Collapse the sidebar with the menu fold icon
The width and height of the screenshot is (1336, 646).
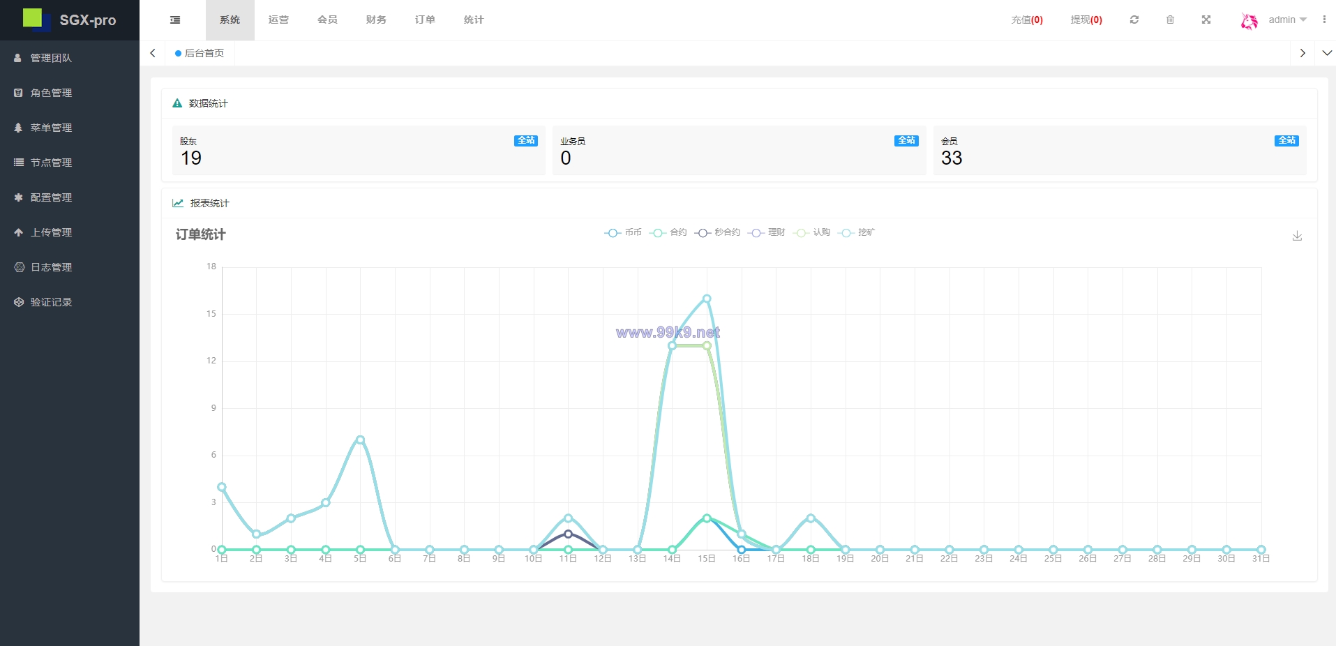point(175,20)
